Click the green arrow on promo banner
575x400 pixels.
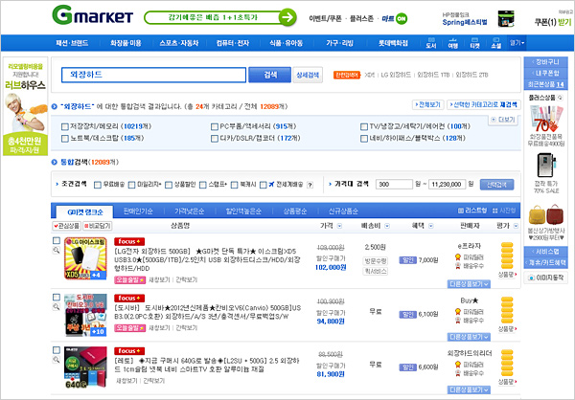tap(287, 17)
